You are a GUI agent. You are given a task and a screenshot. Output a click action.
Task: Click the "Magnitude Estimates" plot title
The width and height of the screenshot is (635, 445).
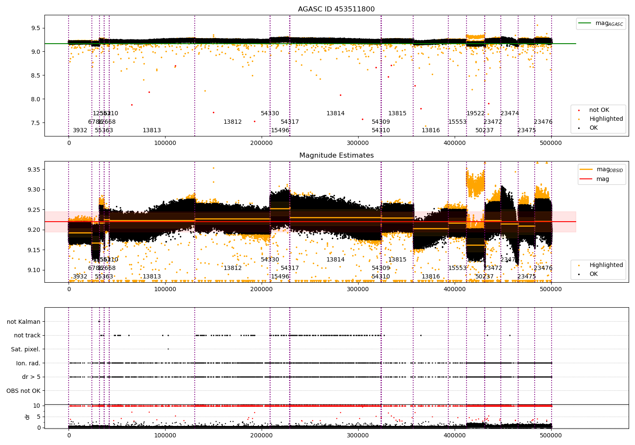coord(336,156)
